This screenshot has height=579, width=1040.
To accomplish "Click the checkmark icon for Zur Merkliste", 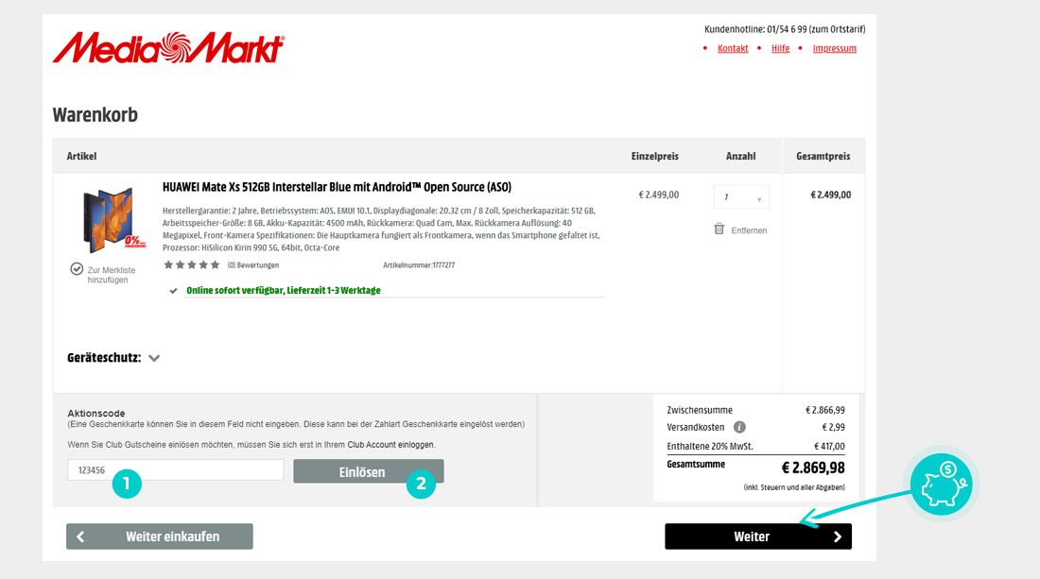I will (77, 269).
